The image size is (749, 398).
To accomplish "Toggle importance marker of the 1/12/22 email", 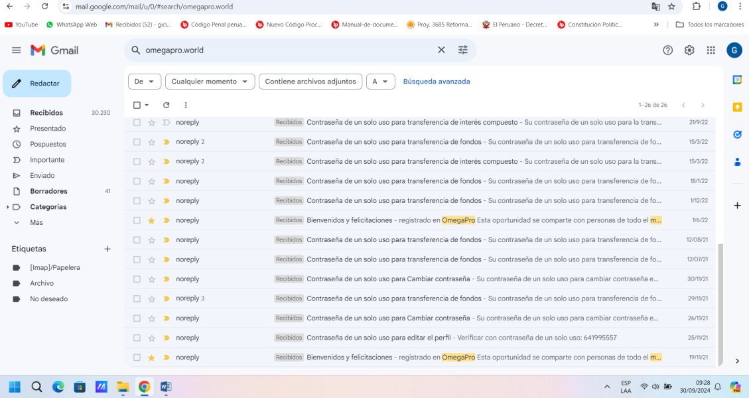I will tap(167, 201).
